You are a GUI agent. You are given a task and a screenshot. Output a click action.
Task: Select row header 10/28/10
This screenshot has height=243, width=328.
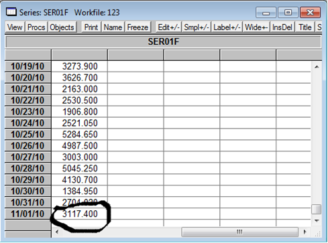coord(28,169)
